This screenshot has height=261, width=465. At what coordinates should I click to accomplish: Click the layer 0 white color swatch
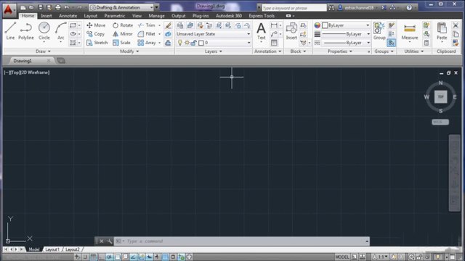201,43
